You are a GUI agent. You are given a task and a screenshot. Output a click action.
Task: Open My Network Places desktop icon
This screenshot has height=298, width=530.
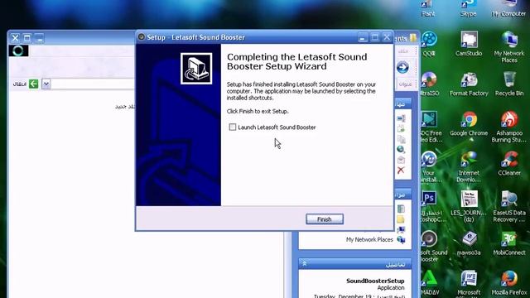509,47
